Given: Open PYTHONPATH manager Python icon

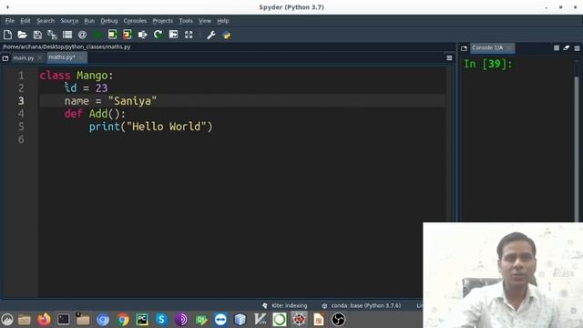Looking at the screenshot, I should click(x=227, y=35).
